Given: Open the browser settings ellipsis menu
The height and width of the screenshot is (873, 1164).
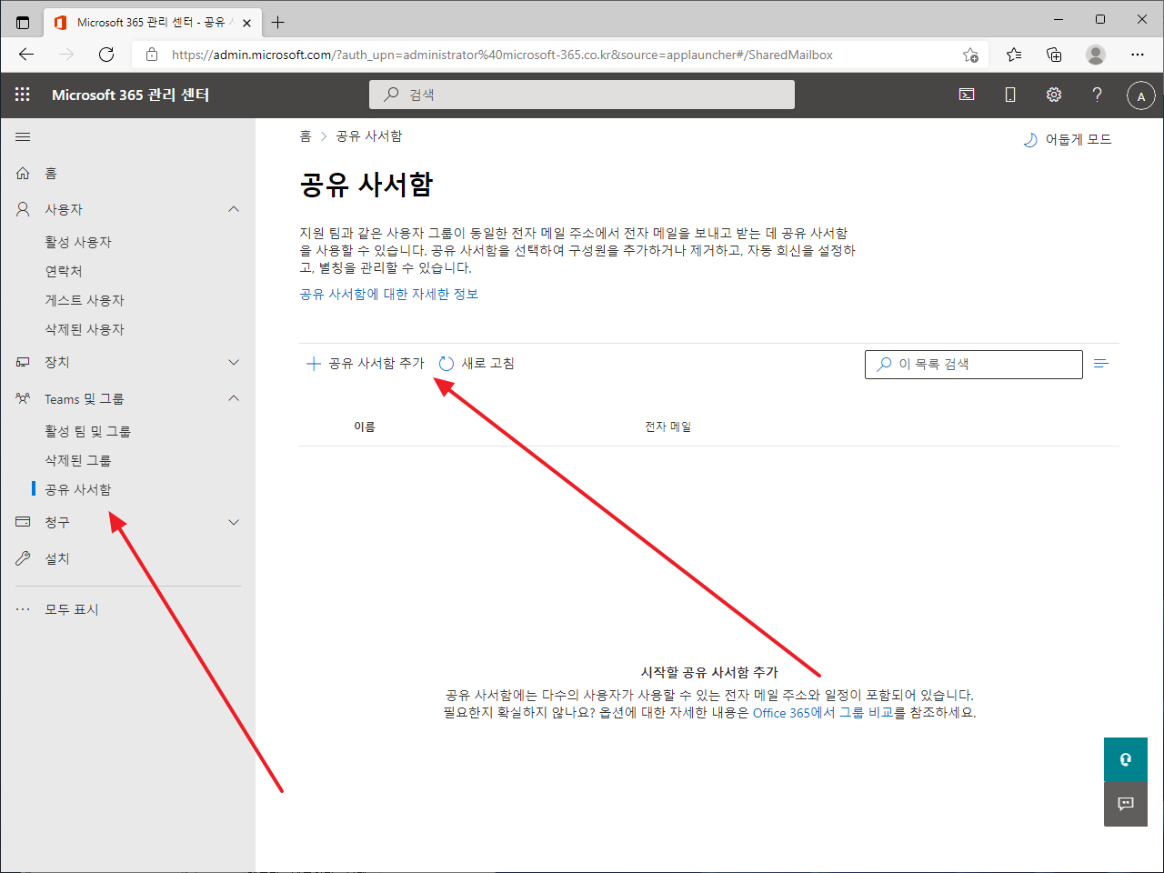Looking at the screenshot, I should click(1138, 55).
